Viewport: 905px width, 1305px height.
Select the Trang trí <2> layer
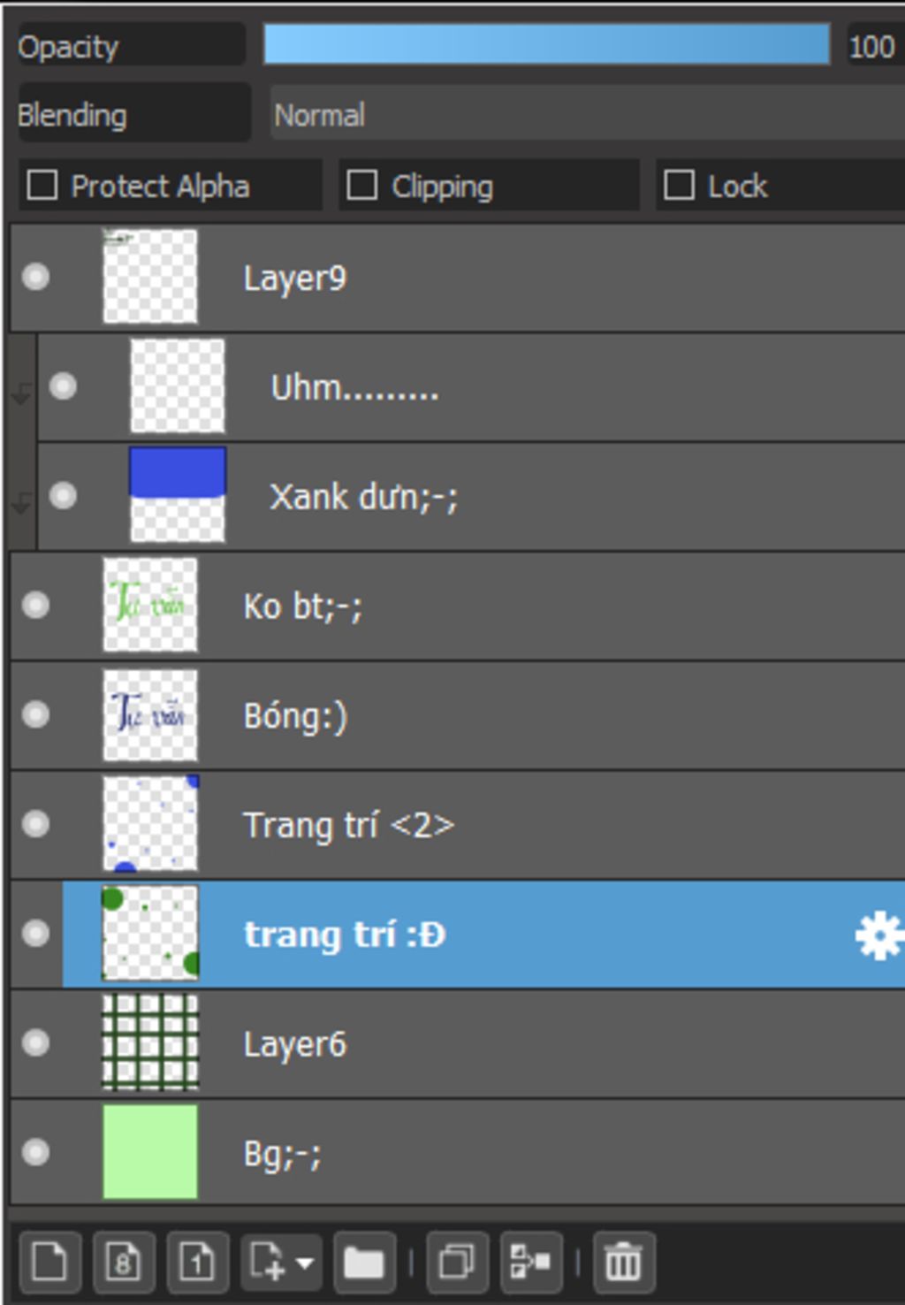(x=458, y=825)
